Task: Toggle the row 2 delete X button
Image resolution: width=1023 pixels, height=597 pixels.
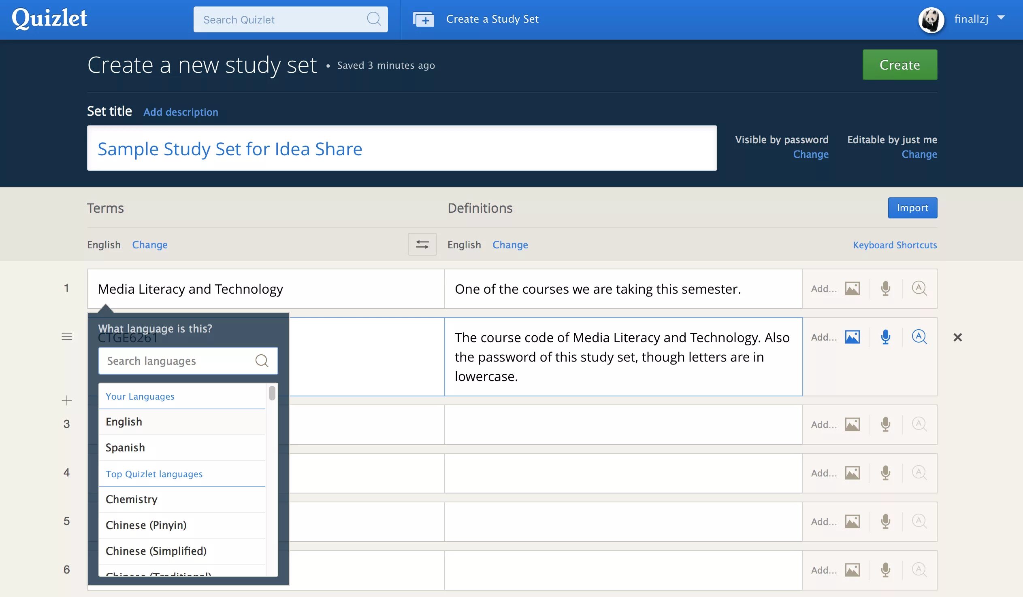Action: (x=959, y=336)
